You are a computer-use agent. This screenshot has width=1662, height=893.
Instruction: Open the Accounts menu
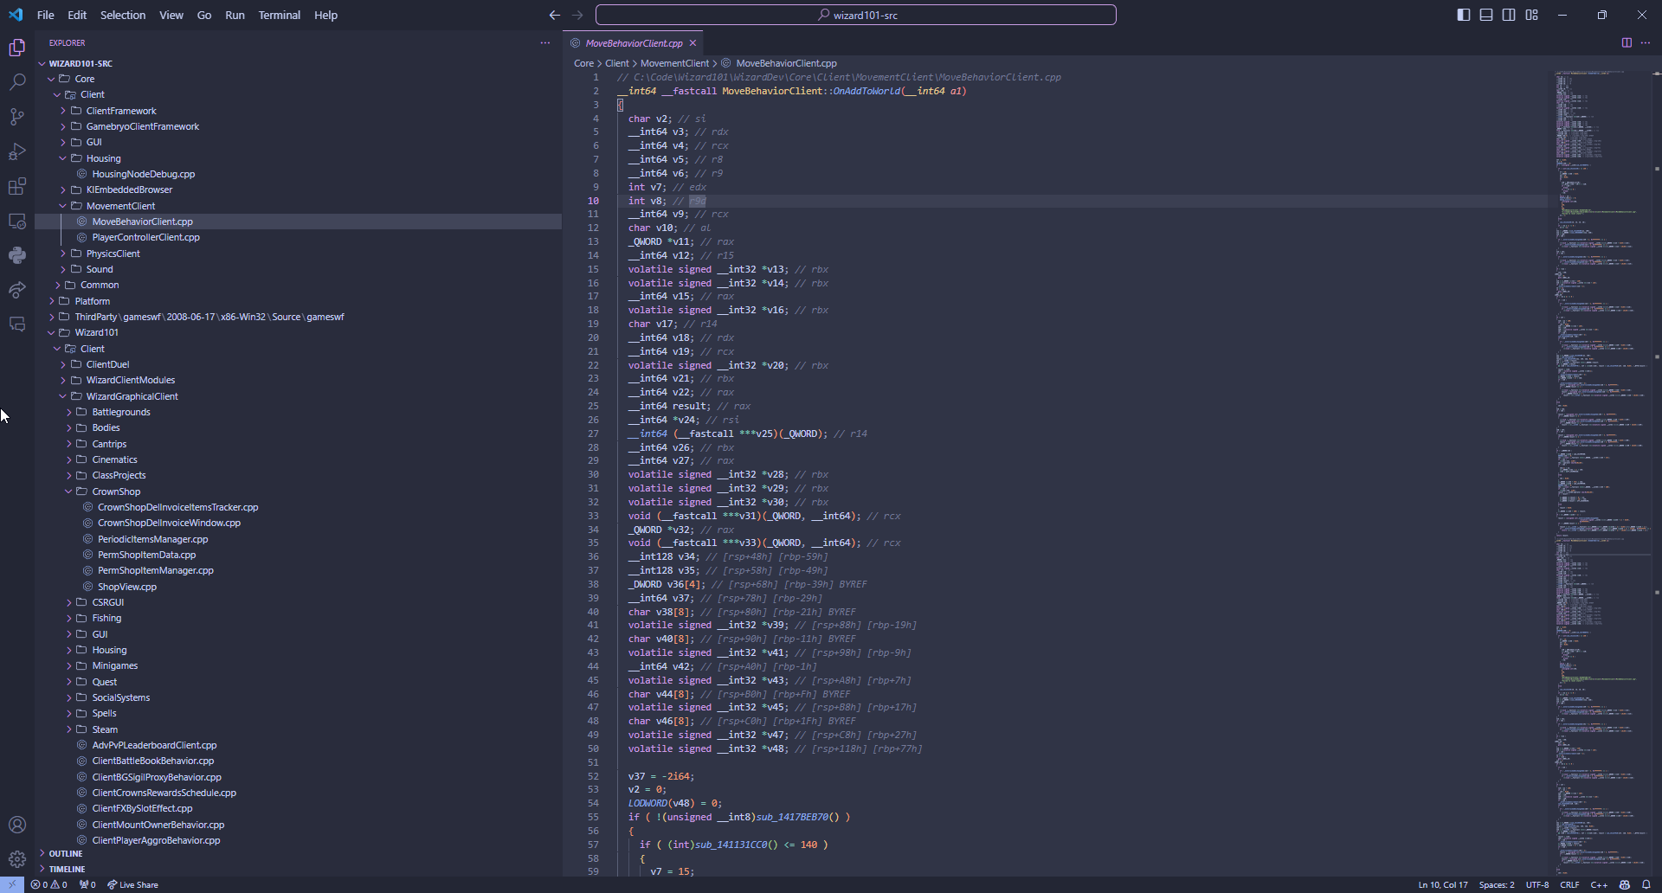pyautogui.click(x=17, y=825)
